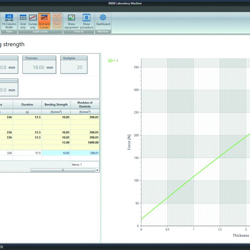Click the 1600.00 modulus limit cell
The height and width of the screenshot is (250, 250).
click(85, 142)
